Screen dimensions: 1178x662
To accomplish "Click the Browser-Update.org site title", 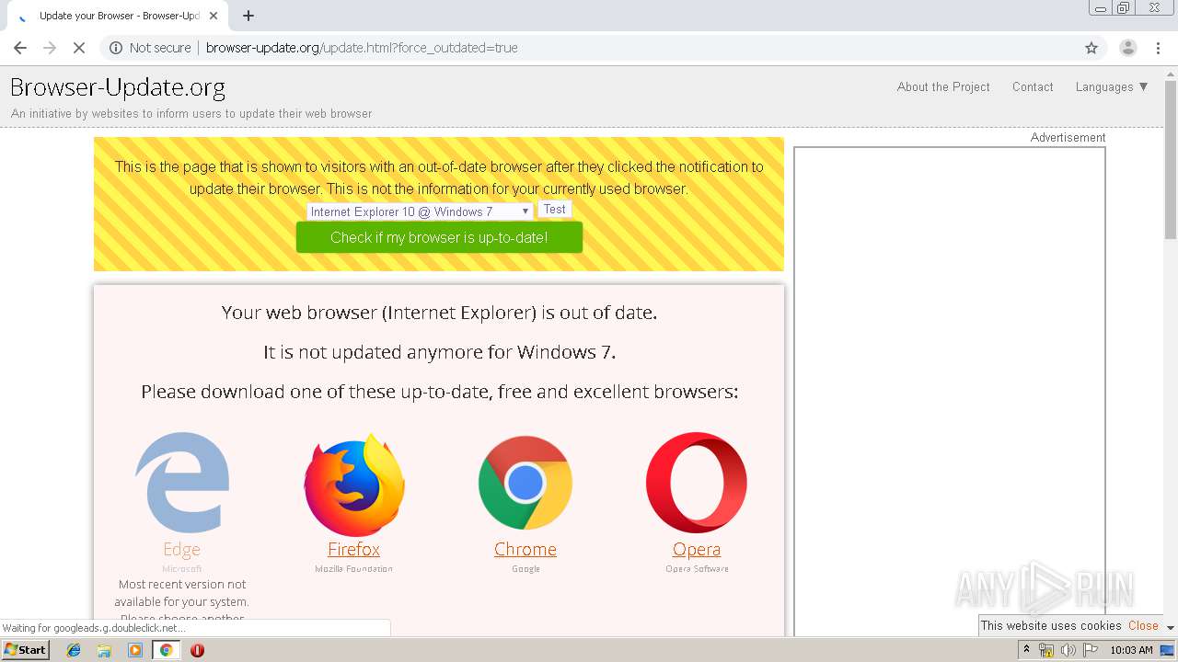I will (118, 87).
